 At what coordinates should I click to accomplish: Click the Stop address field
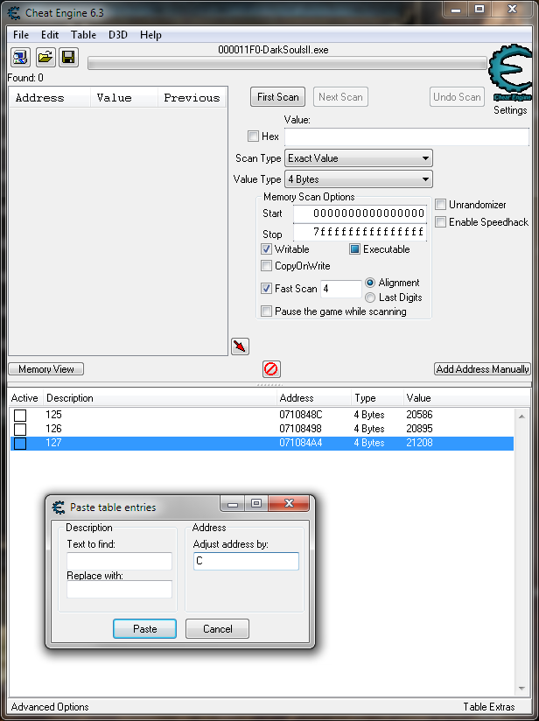[x=360, y=232]
